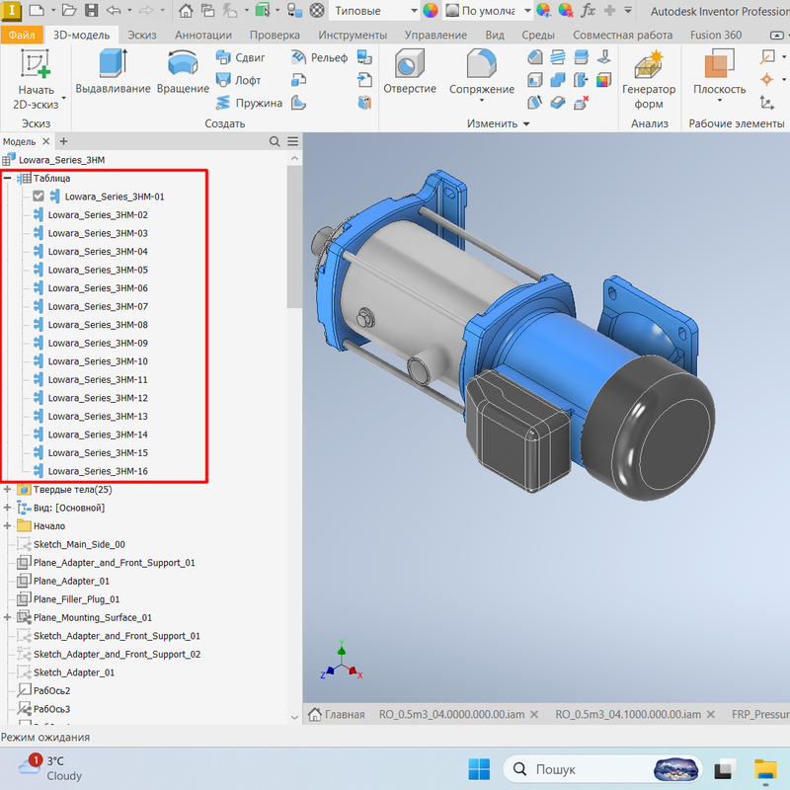Click the browser panel vertical scrollbar
The width and height of the screenshot is (790, 790).
[294, 237]
